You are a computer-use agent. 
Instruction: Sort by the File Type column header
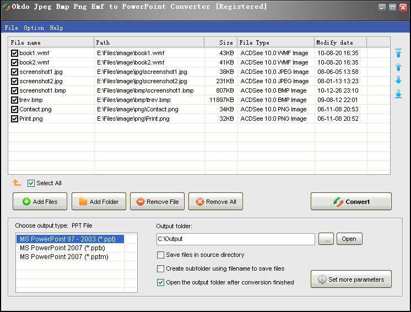pos(276,42)
